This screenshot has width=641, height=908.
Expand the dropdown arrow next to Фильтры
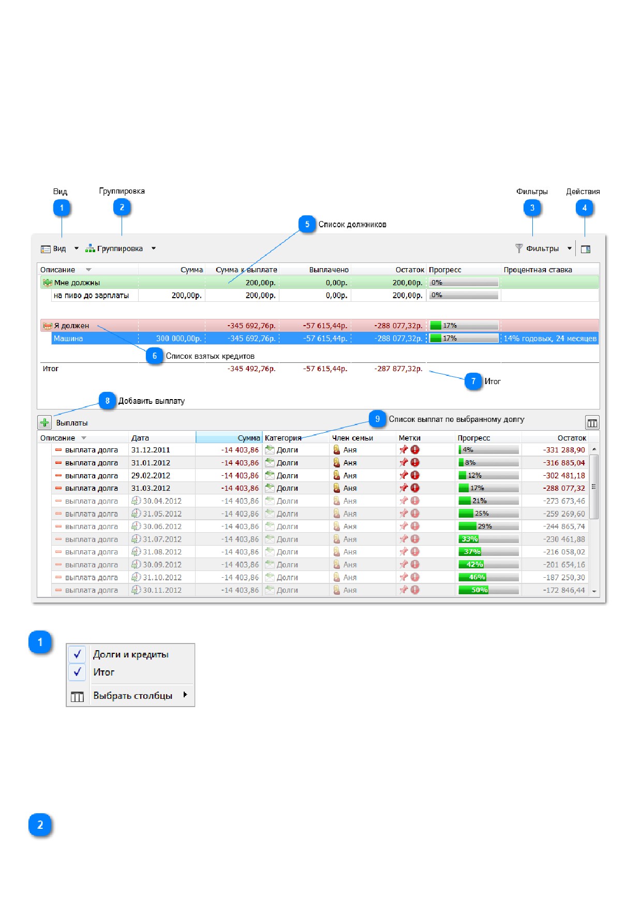[569, 248]
